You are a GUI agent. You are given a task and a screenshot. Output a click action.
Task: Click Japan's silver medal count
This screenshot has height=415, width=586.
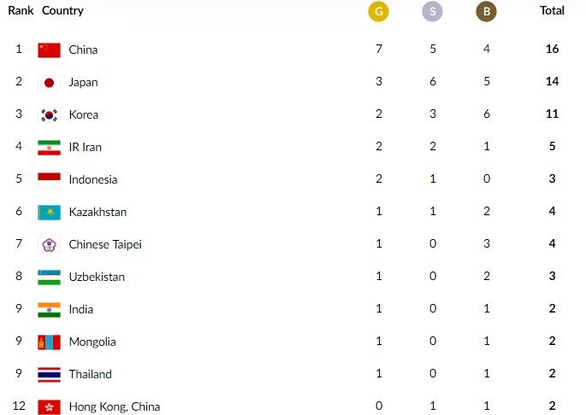tap(432, 82)
